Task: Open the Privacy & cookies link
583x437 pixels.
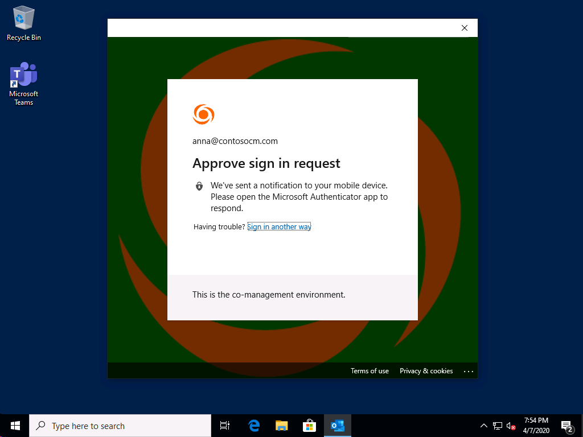Action: (x=426, y=370)
